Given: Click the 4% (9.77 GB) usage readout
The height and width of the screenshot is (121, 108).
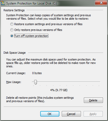Looking at the screenshot, I should (x=59, y=90).
